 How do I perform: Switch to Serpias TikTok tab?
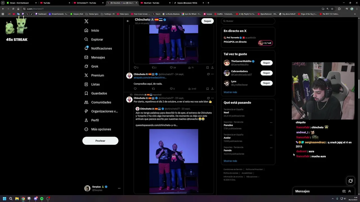tap(189, 3)
